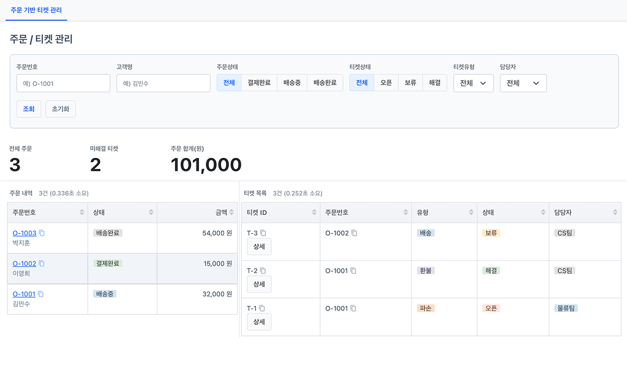Click the 조회 search button

coord(29,109)
